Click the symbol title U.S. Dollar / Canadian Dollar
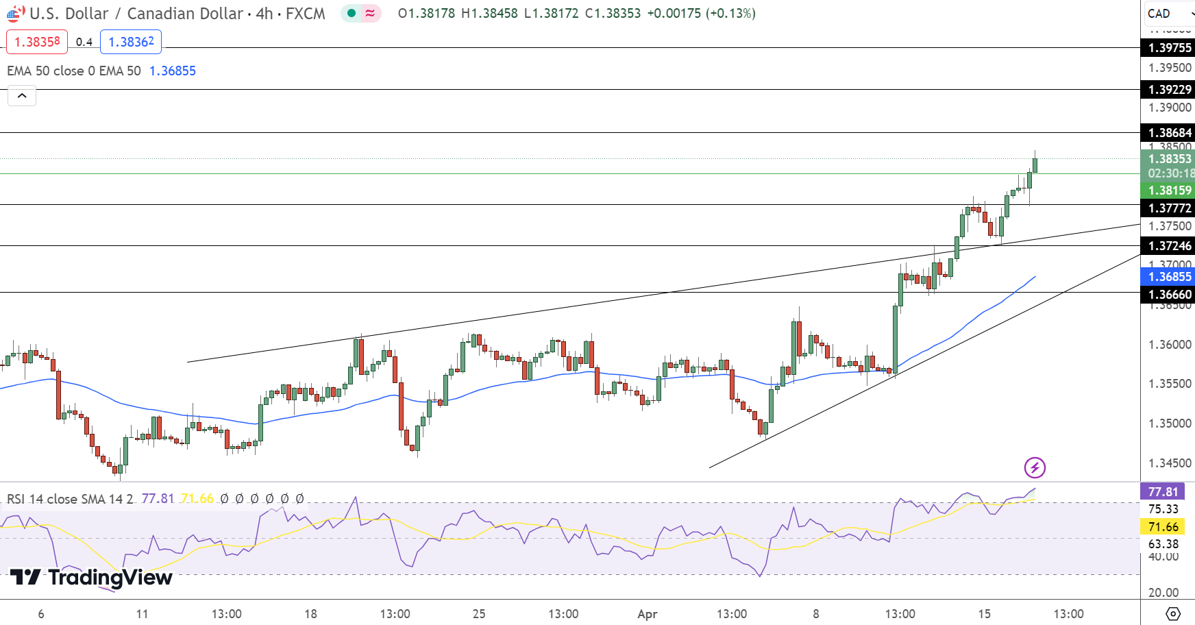 tap(136, 13)
